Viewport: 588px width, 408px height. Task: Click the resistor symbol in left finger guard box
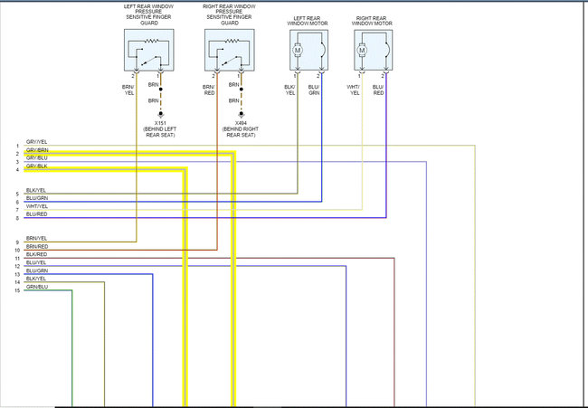tap(151, 41)
